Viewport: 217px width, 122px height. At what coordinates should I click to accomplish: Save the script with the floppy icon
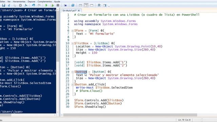(4, 5)
